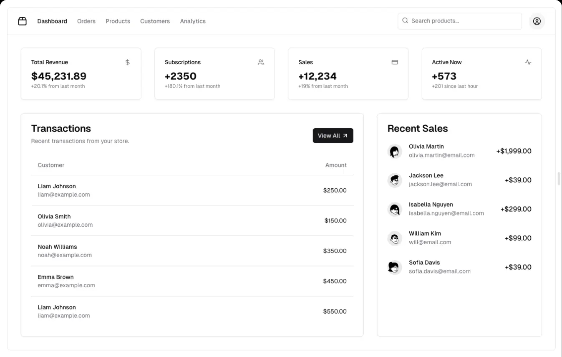Click +19% from last month text
Image resolution: width=562 pixels, height=357 pixels.
(x=323, y=86)
